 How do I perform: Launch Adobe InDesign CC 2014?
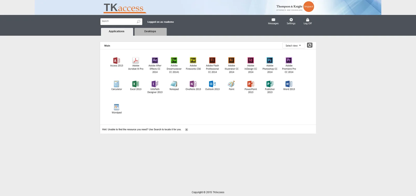point(251,65)
